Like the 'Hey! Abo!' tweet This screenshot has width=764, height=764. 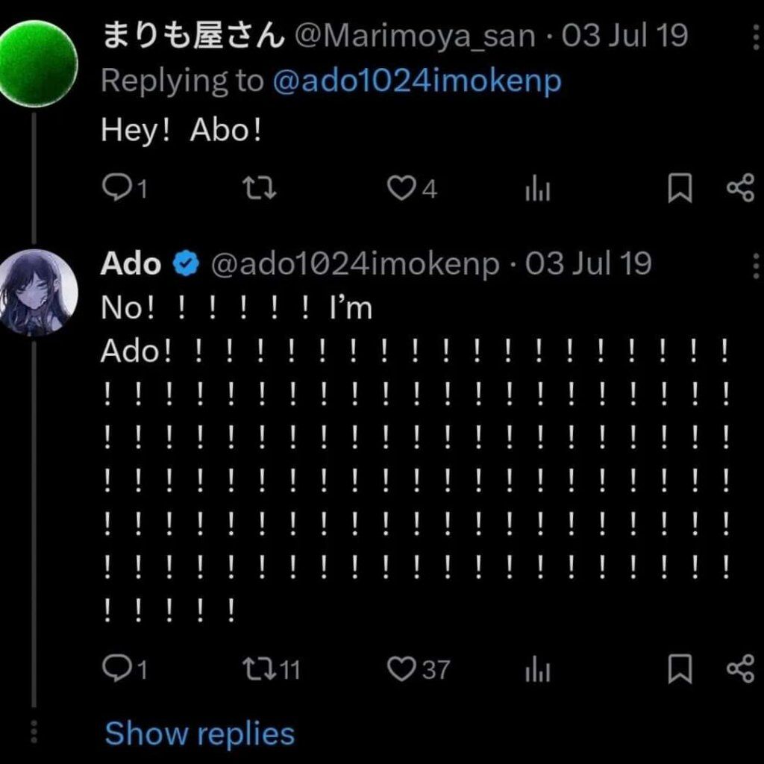point(412,189)
